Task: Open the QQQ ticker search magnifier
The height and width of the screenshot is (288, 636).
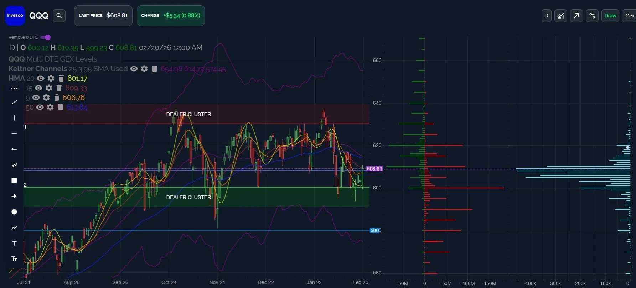Action: pos(59,16)
